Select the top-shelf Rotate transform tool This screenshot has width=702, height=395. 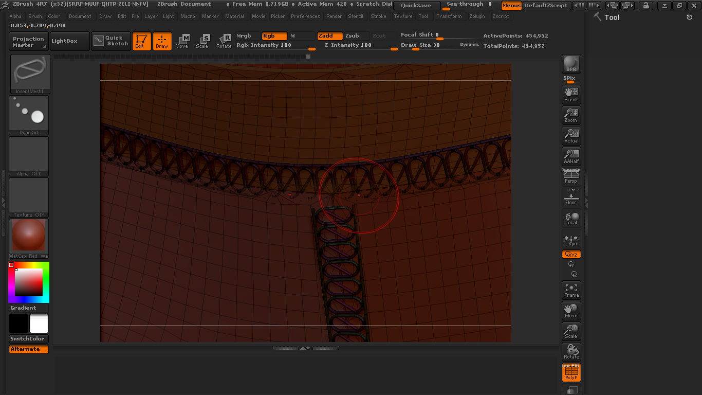[224, 42]
